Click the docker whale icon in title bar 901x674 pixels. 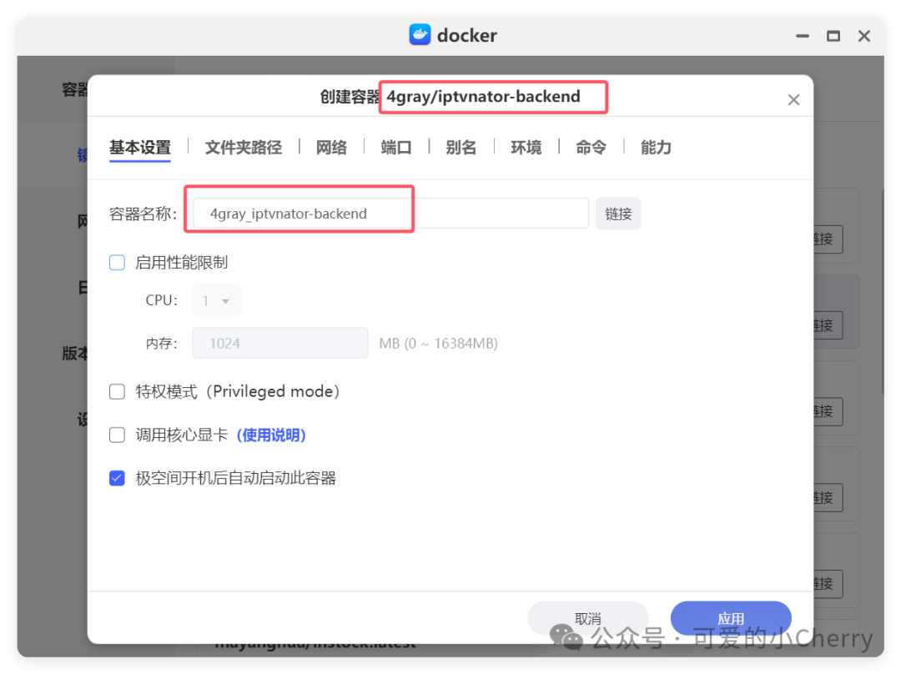pyautogui.click(x=420, y=35)
